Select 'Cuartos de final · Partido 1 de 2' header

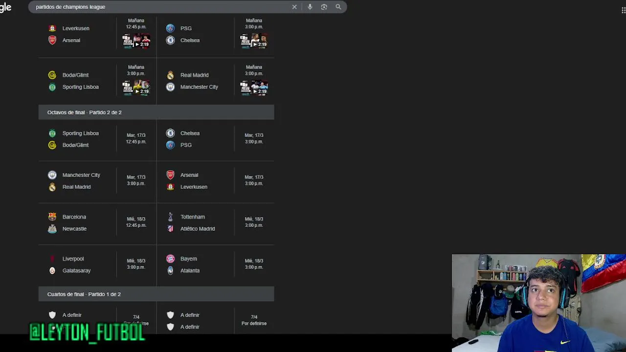[156, 294]
